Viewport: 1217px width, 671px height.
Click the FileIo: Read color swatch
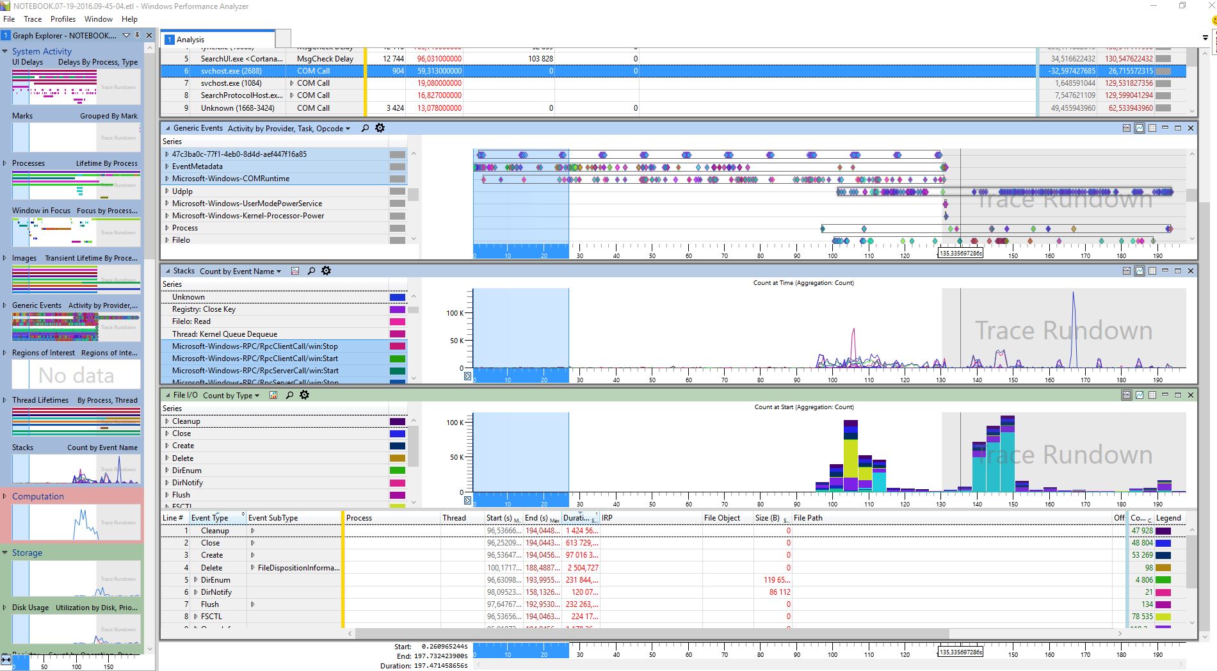397,321
